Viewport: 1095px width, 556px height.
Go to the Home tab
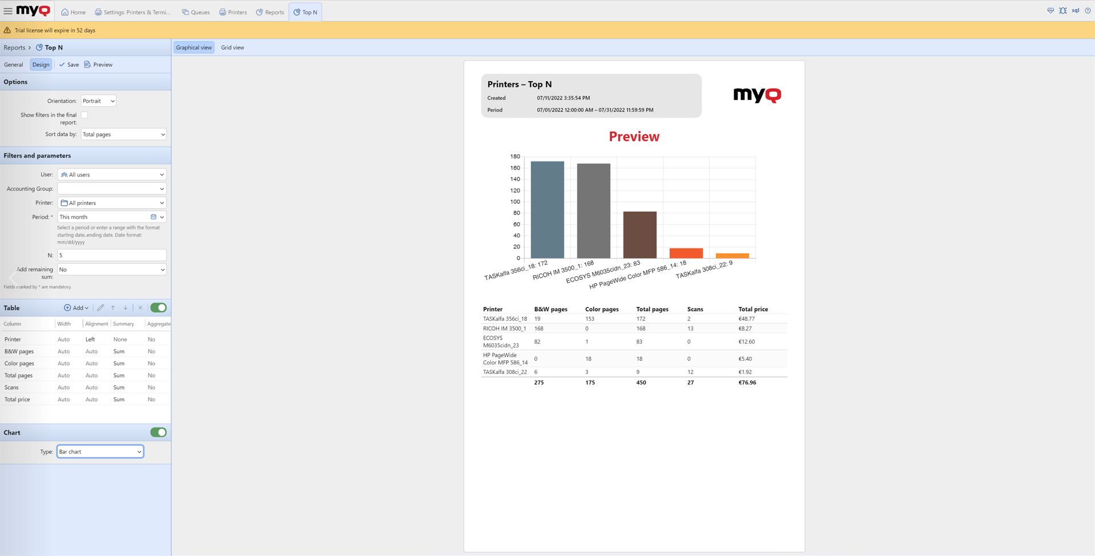click(x=74, y=12)
